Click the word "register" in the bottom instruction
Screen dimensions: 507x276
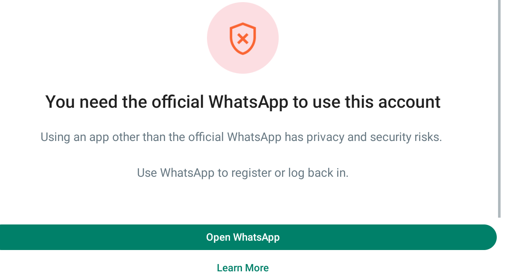(x=251, y=173)
